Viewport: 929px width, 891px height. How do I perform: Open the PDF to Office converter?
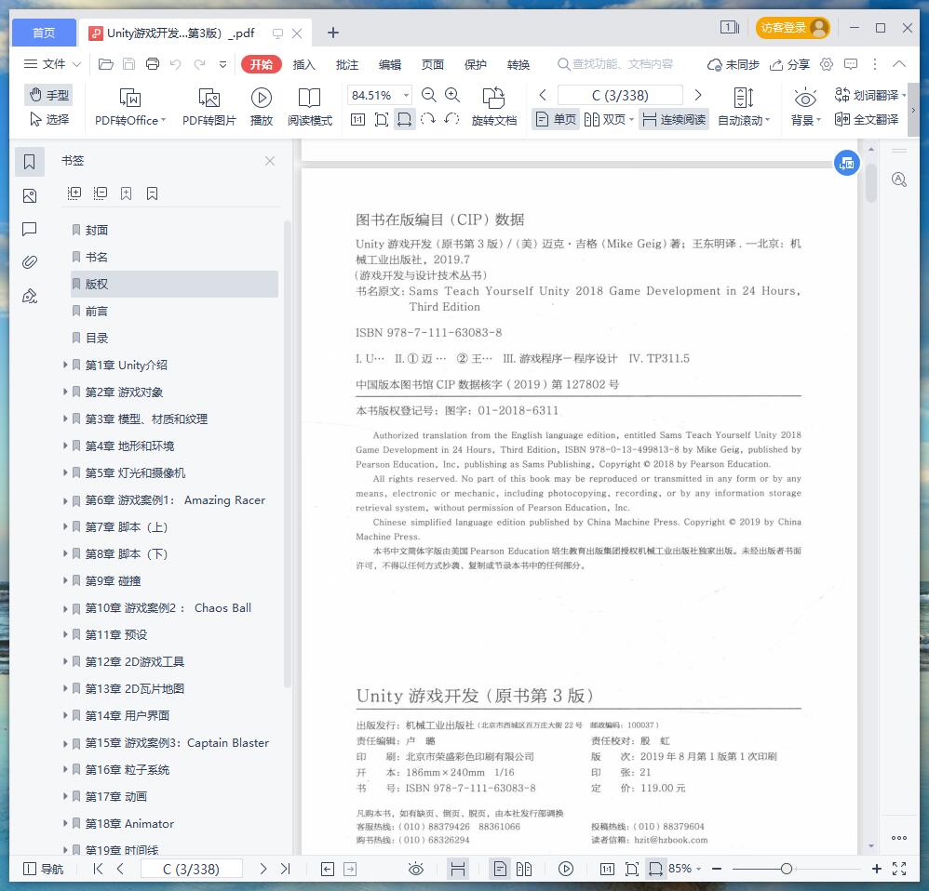(x=129, y=107)
